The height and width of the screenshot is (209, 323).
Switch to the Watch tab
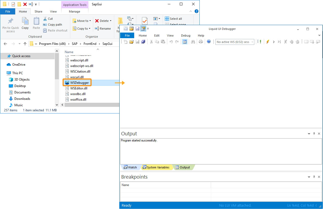(130, 167)
